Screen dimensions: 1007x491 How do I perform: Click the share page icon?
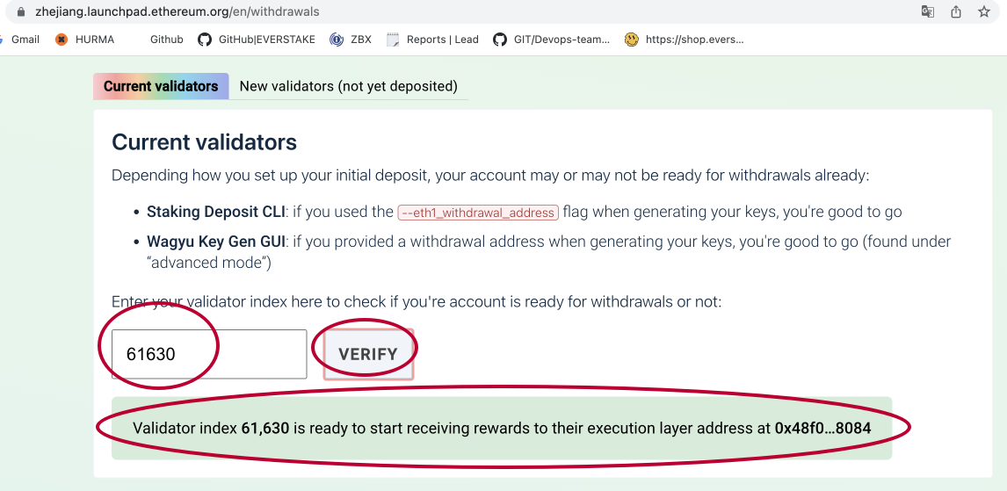[x=956, y=11]
